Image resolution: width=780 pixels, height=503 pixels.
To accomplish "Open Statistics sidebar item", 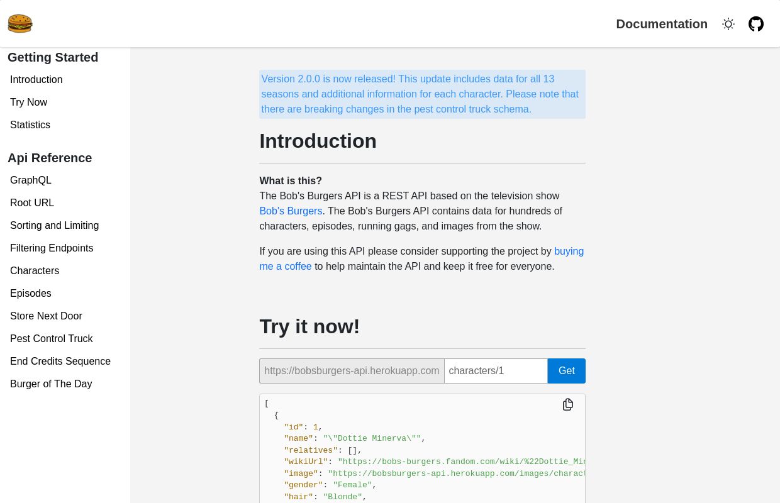I will [x=30, y=125].
